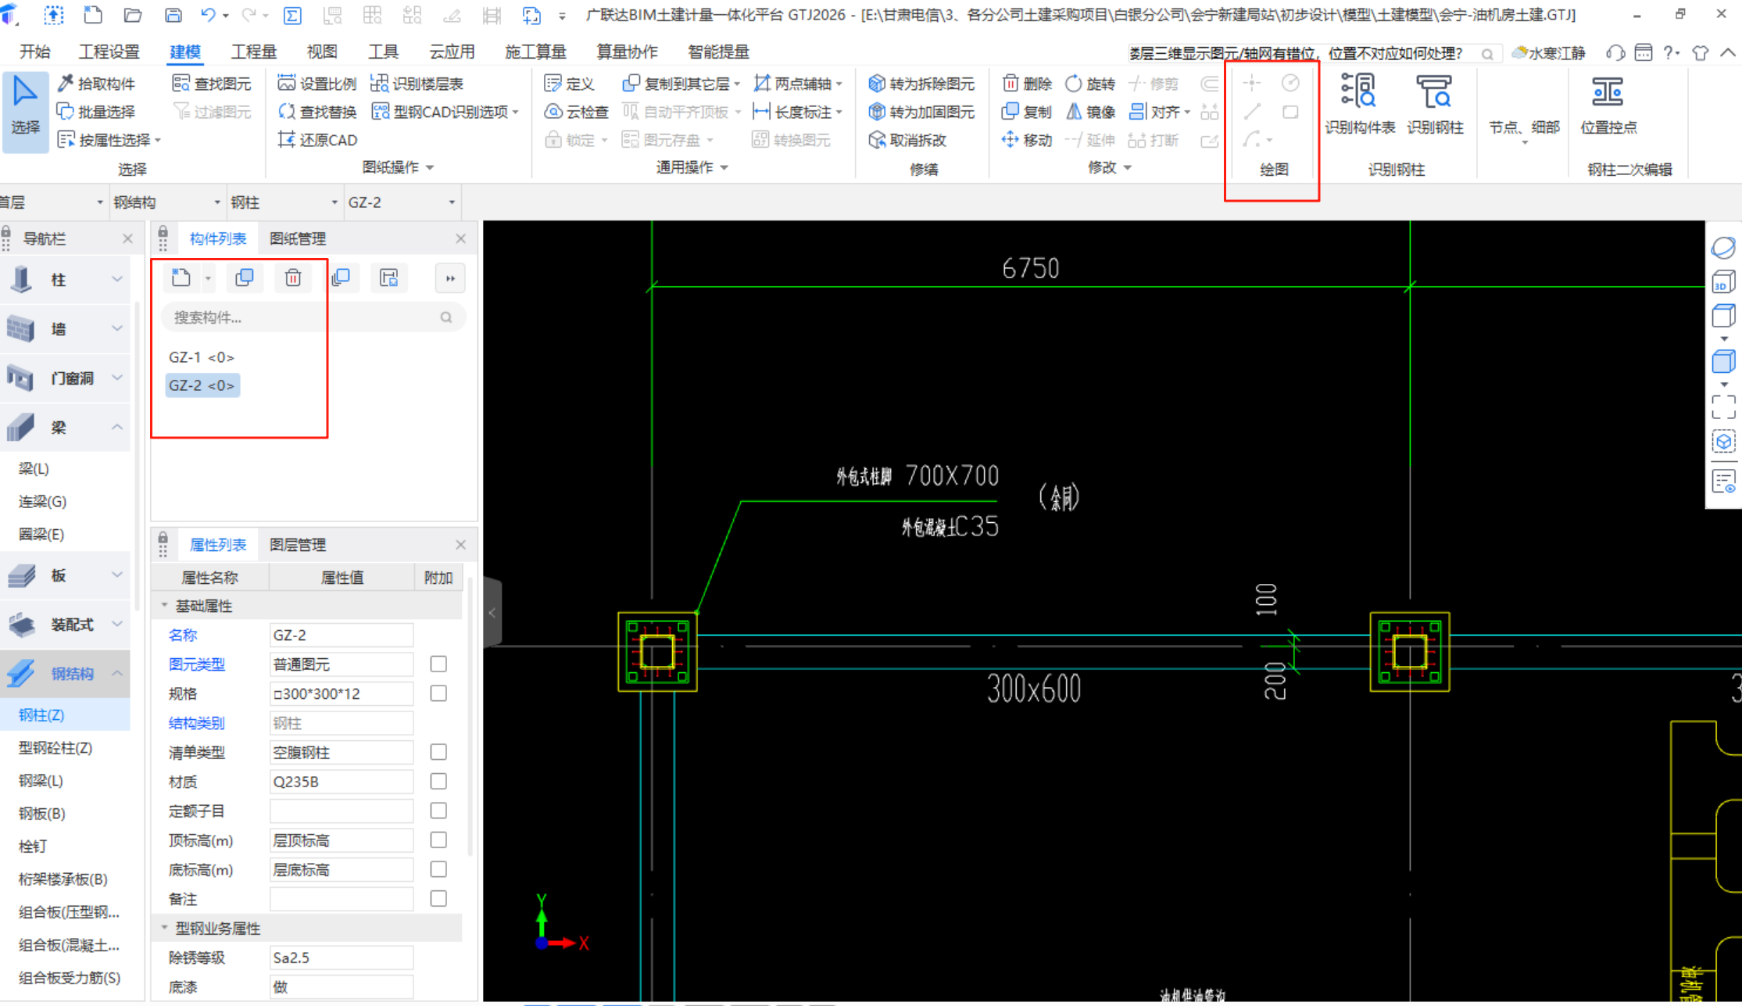Click 拾取构件 pick component tool
The image size is (1742, 1006).
(x=96, y=84)
